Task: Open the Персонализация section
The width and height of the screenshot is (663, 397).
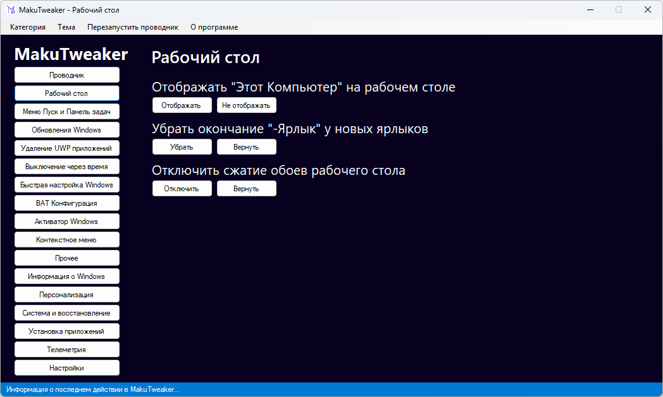Action: click(67, 295)
